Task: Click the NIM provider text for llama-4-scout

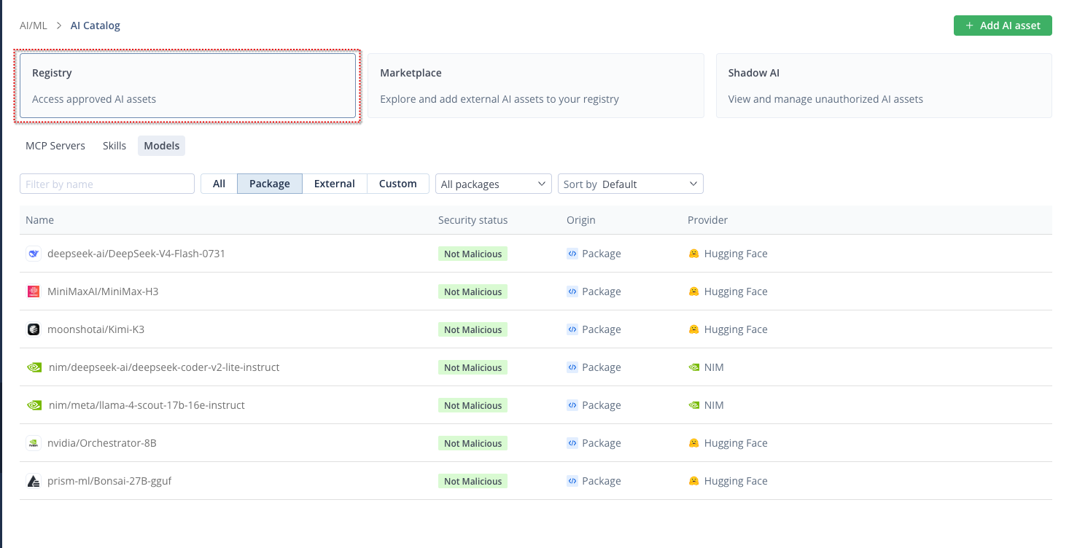Action: point(714,405)
